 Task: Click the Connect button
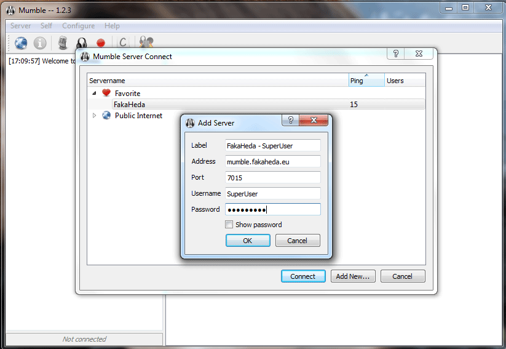[303, 276]
